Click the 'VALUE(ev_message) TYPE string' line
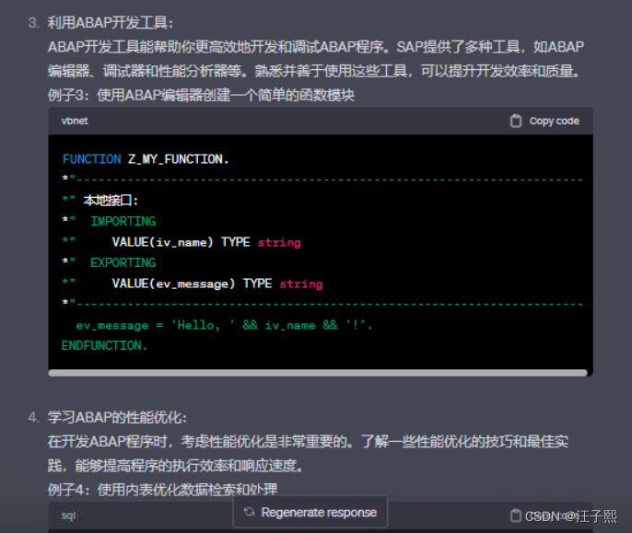Image resolution: width=632 pixels, height=533 pixels. [217, 284]
